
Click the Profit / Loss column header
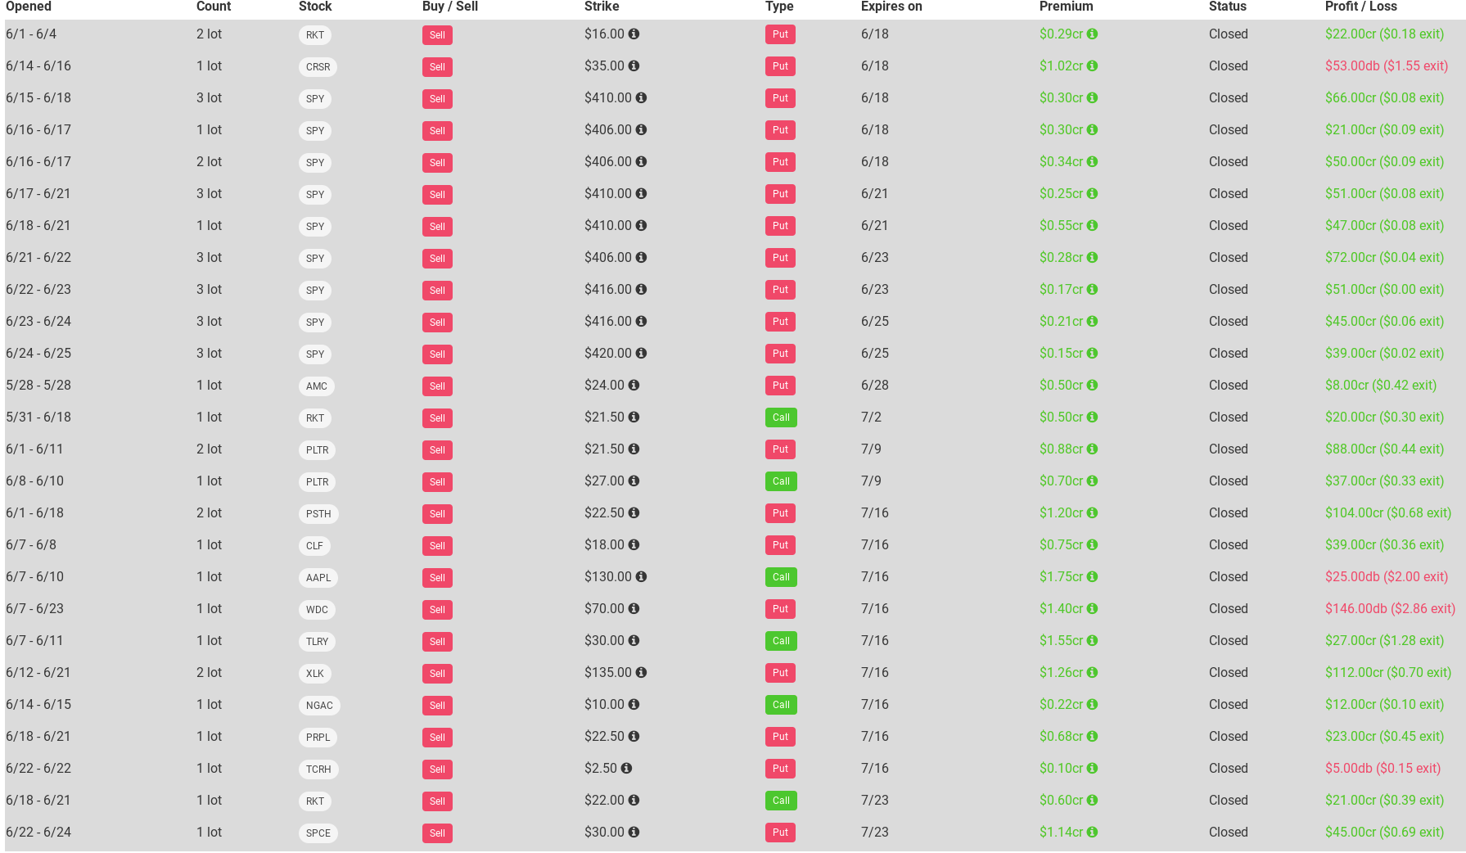pyautogui.click(x=1360, y=7)
